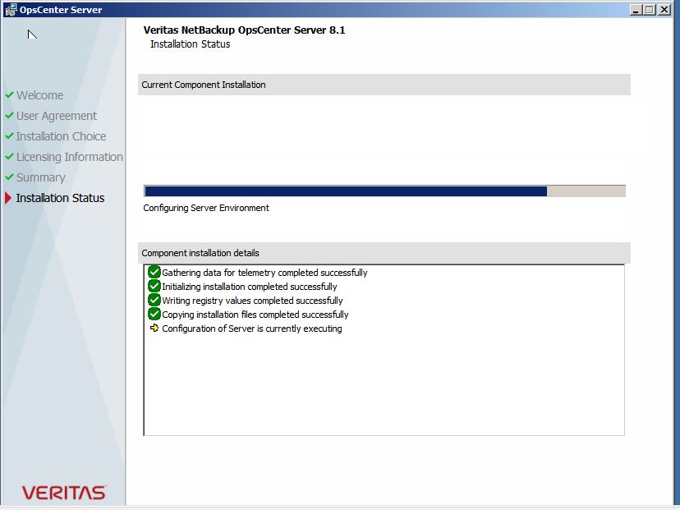Click the checkmark next to User Agreement
This screenshot has height=510, width=680.
[x=9, y=116]
